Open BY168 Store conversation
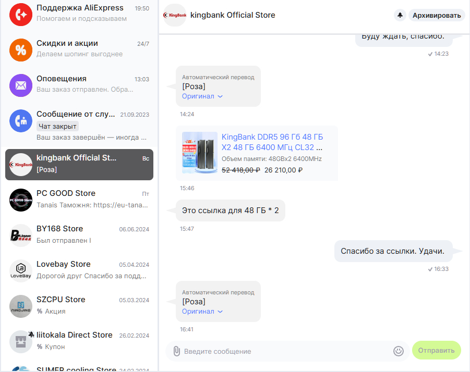470x372 pixels. [x=79, y=235]
